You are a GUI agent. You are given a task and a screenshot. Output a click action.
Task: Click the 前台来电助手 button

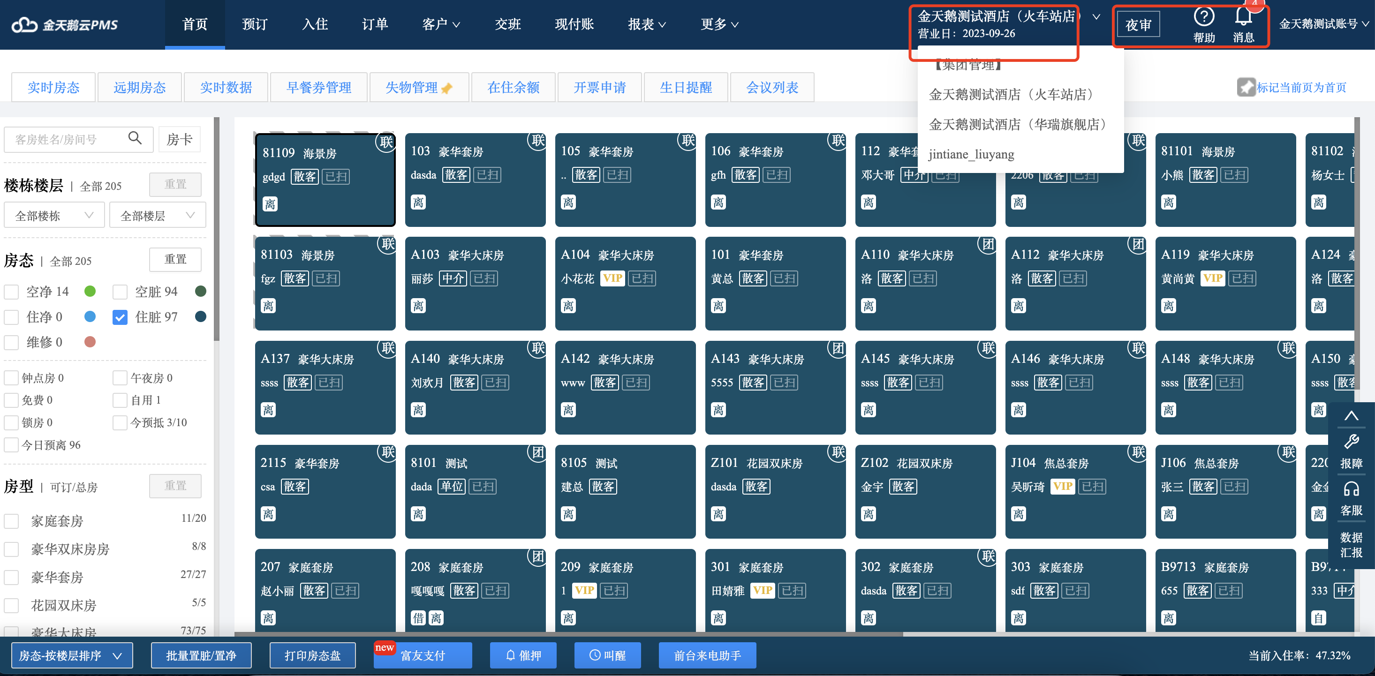point(707,655)
